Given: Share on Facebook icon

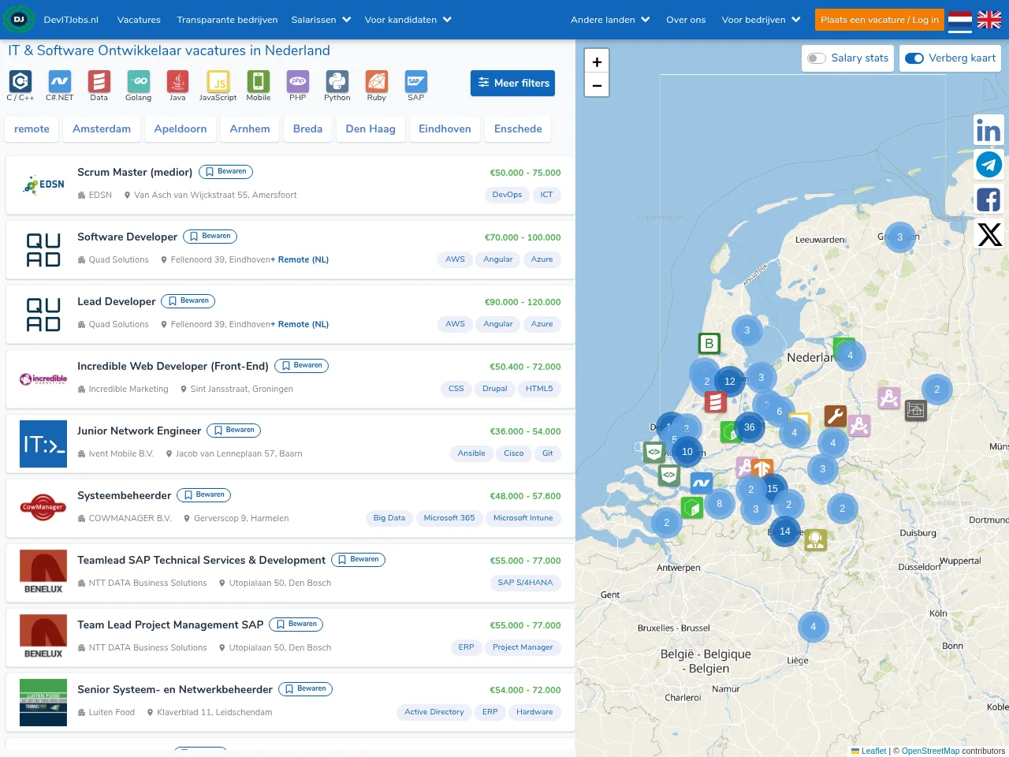Looking at the screenshot, I should pyautogui.click(x=989, y=200).
